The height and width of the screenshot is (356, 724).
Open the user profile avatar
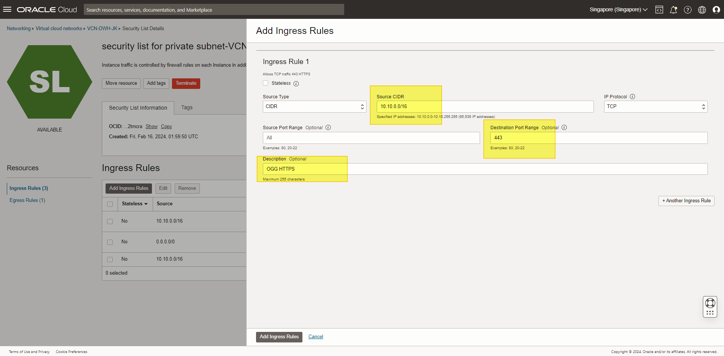click(716, 10)
